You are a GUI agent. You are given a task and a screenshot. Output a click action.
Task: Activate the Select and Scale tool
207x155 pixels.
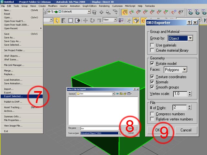[x=99, y=21]
